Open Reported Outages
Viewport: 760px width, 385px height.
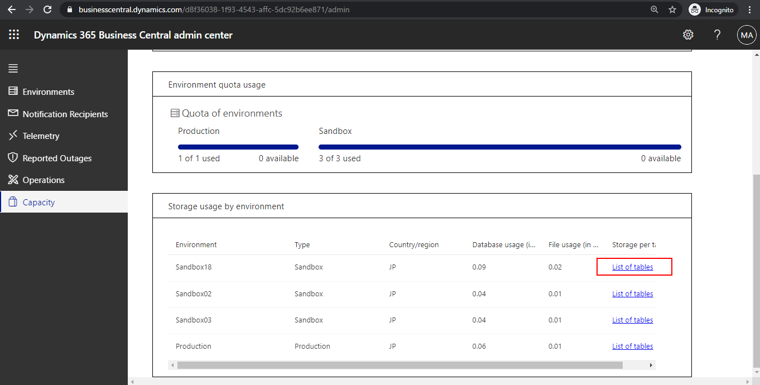click(56, 158)
